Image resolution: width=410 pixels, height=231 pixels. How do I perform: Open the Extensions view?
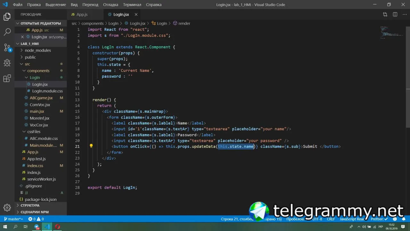(7, 78)
